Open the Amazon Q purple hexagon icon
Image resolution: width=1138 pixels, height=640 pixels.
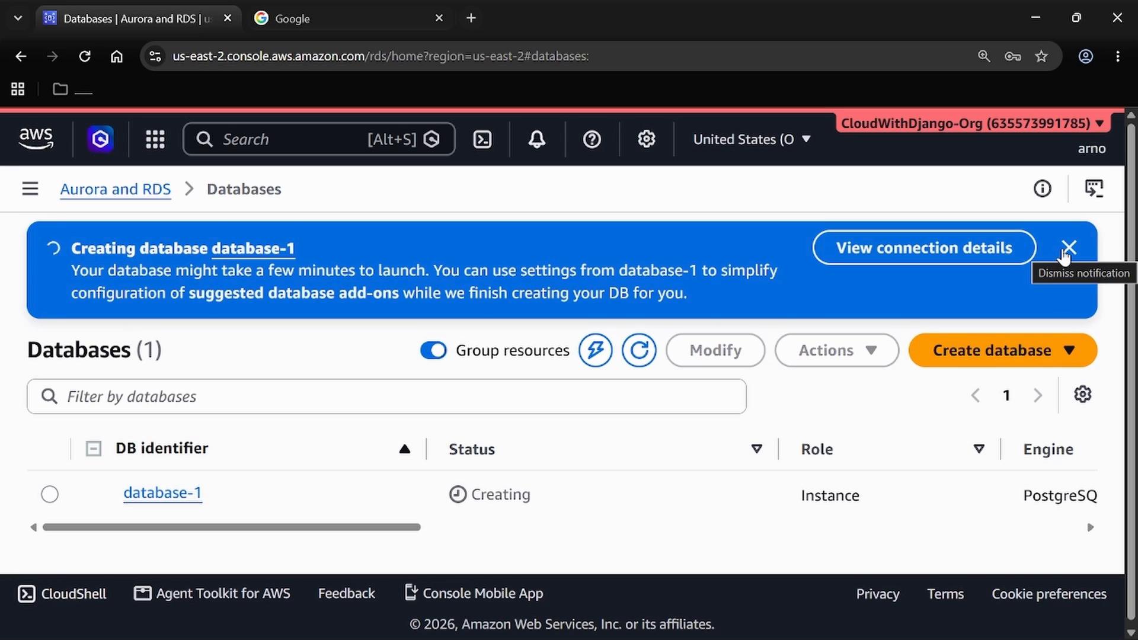100,139
